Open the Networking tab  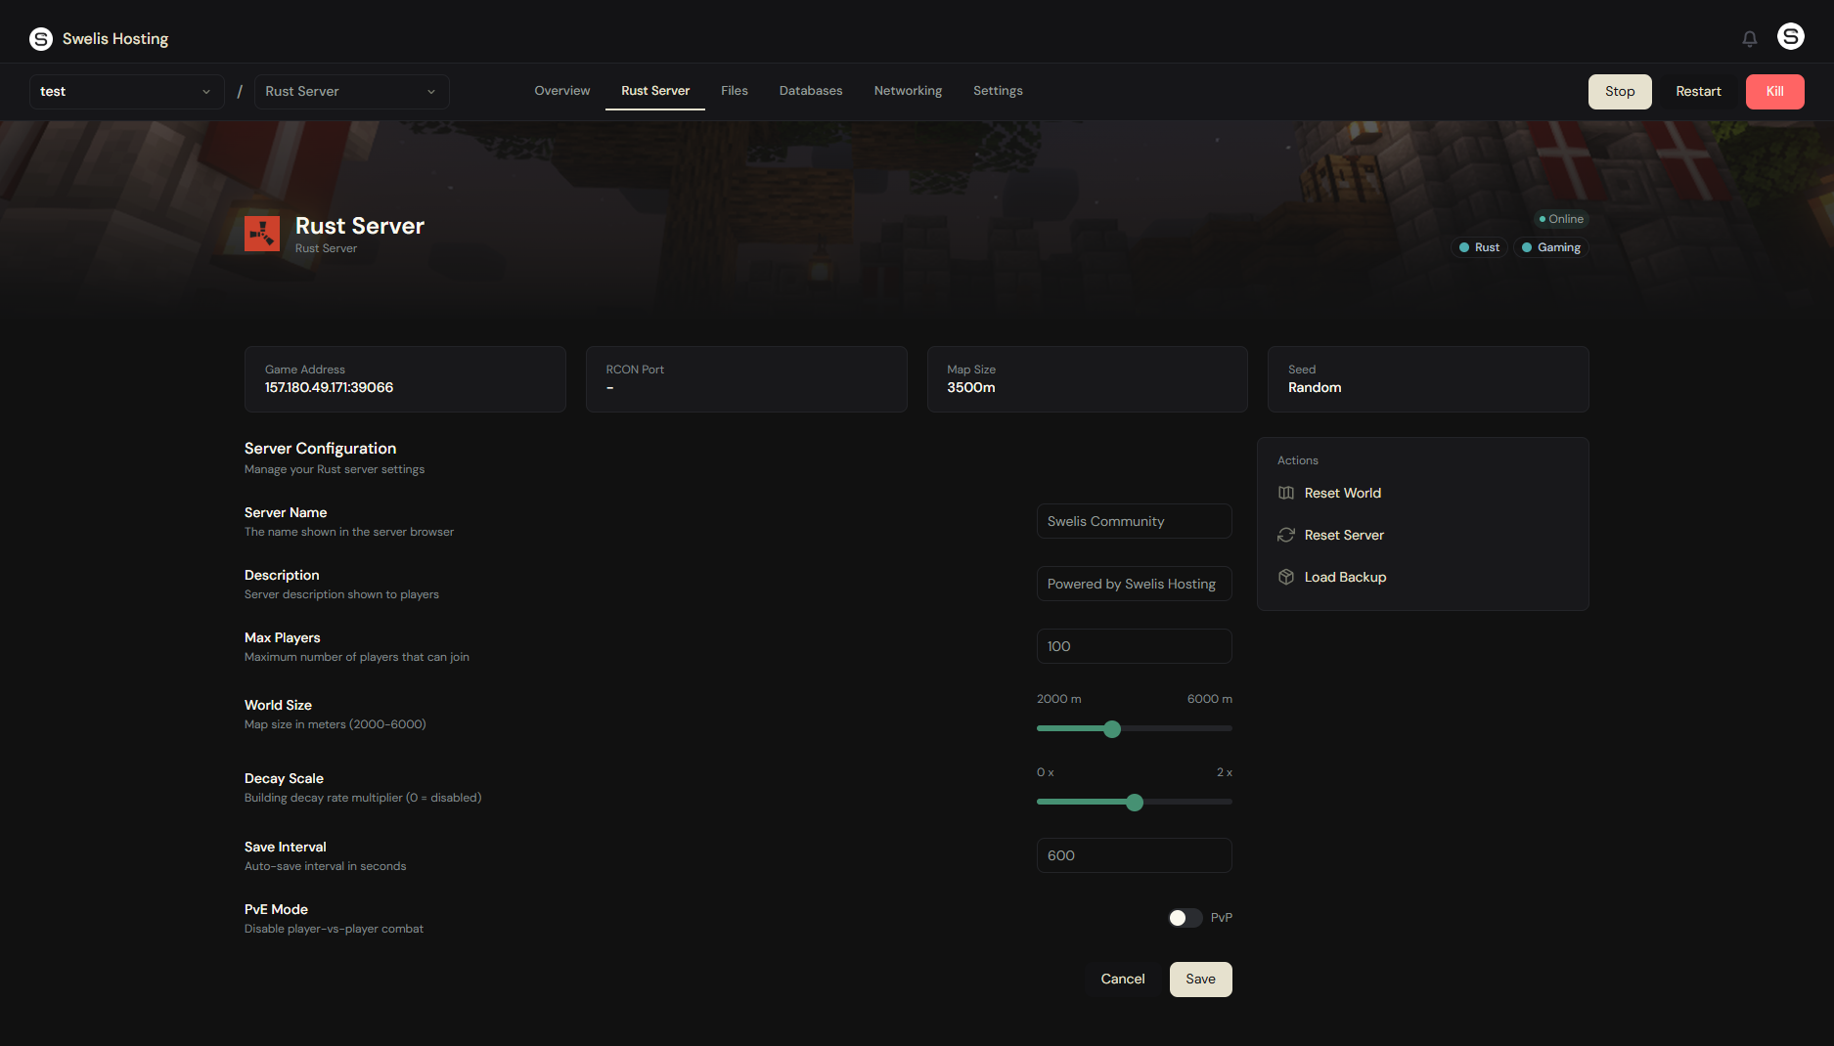[908, 90]
